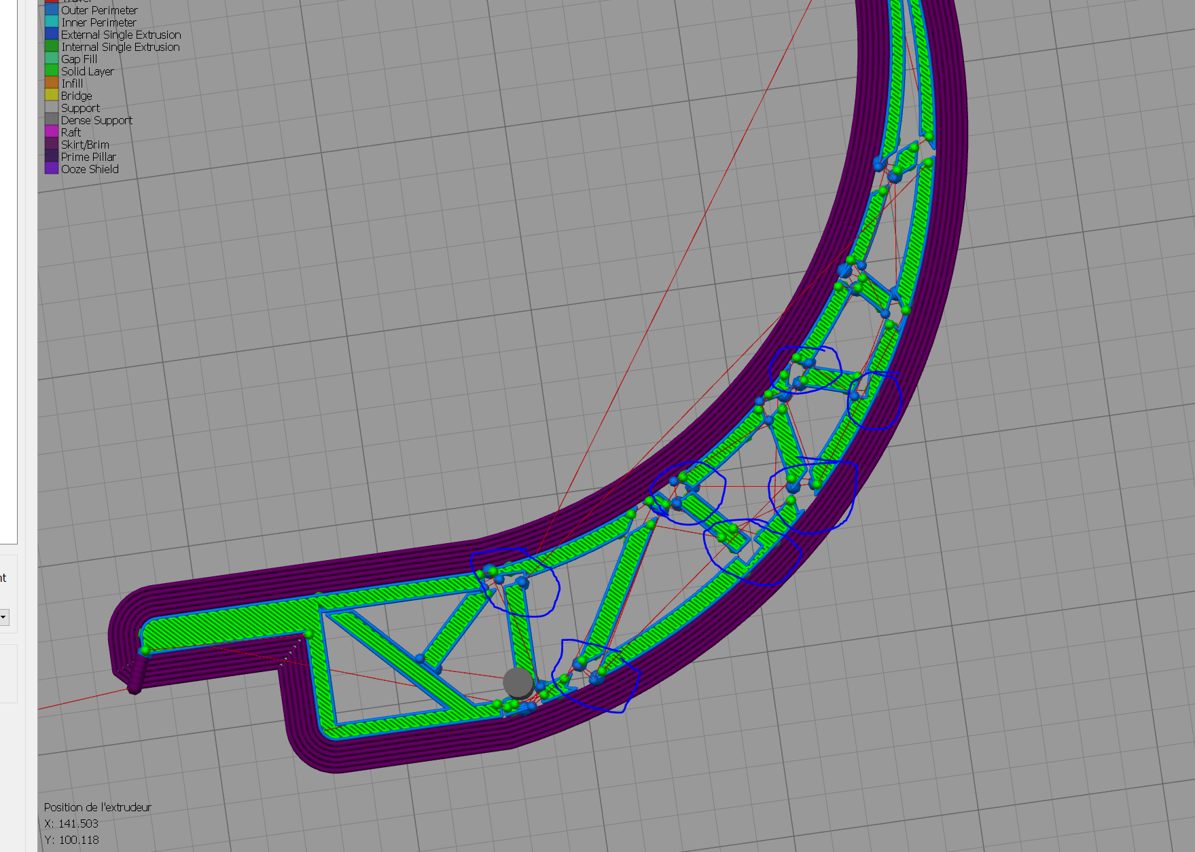Image resolution: width=1195 pixels, height=852 pixels.
Task: Click the Bridge color swatch
Action: pyautogui.click(x=52, y=96)
